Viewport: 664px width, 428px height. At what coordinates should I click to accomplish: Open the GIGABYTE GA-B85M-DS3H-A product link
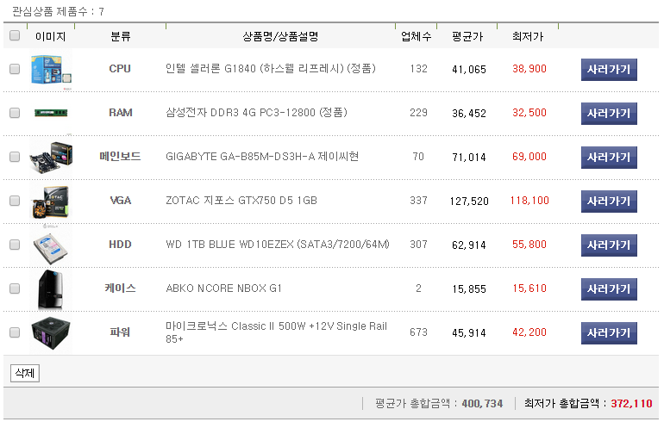[x=261, y=157]
